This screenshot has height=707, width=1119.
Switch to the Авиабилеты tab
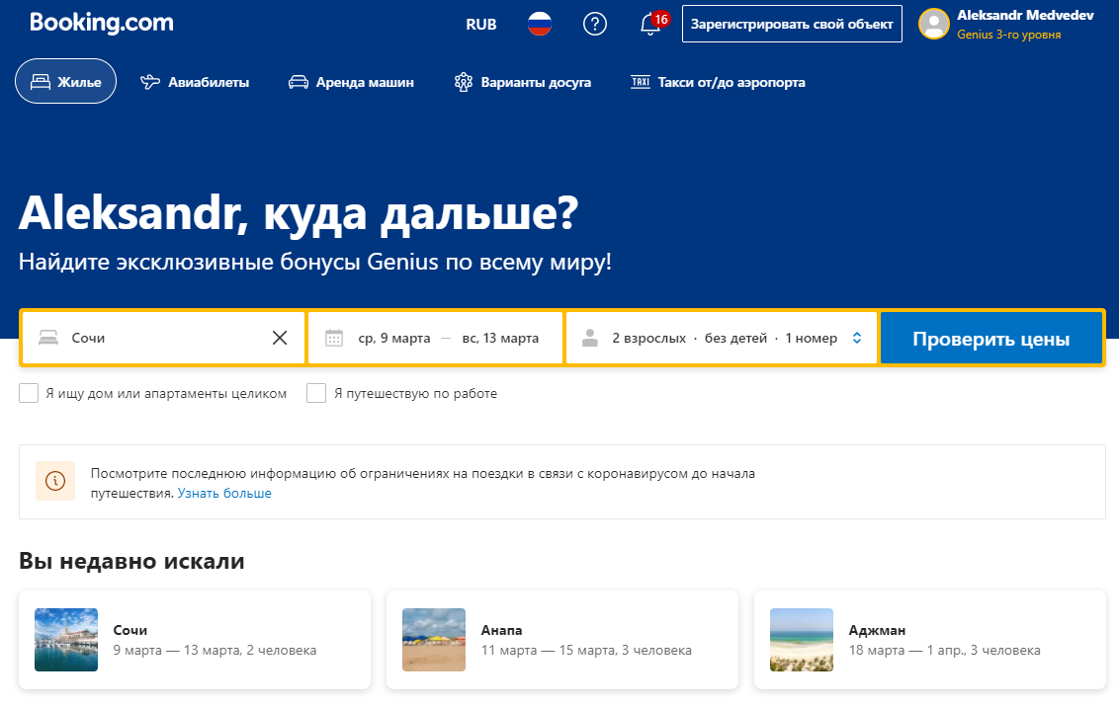point(195,82)
